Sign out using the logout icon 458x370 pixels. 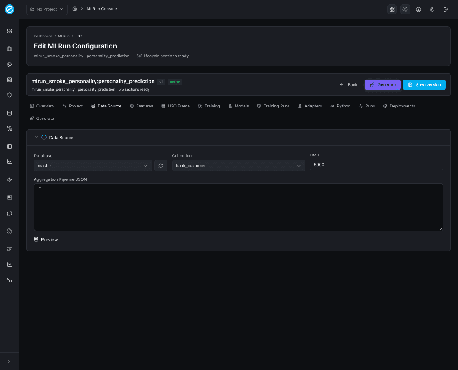(446, 9)
